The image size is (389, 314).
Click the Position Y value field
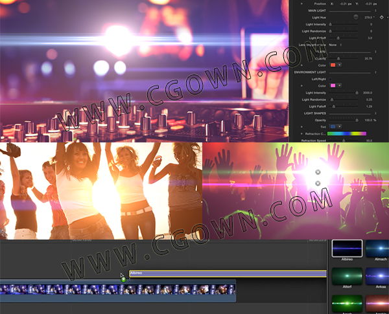[371, 4]
